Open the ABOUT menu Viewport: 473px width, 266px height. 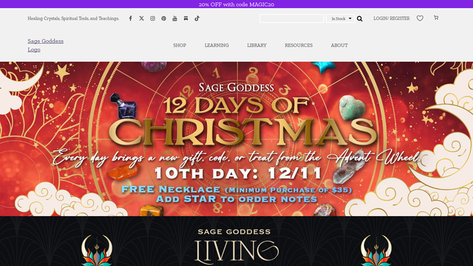click(339, 46)
